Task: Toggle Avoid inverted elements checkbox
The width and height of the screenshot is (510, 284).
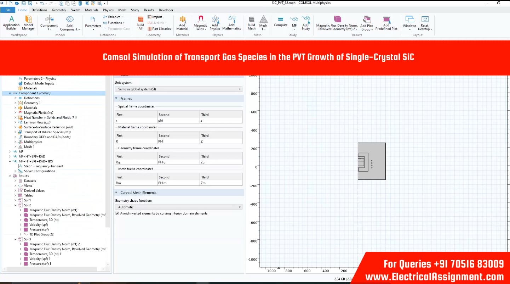Action: (x=117, y=213)
